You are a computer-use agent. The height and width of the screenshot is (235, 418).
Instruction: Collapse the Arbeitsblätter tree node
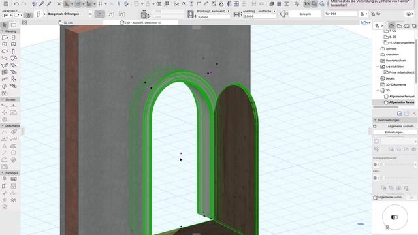[x=378, y=67]
